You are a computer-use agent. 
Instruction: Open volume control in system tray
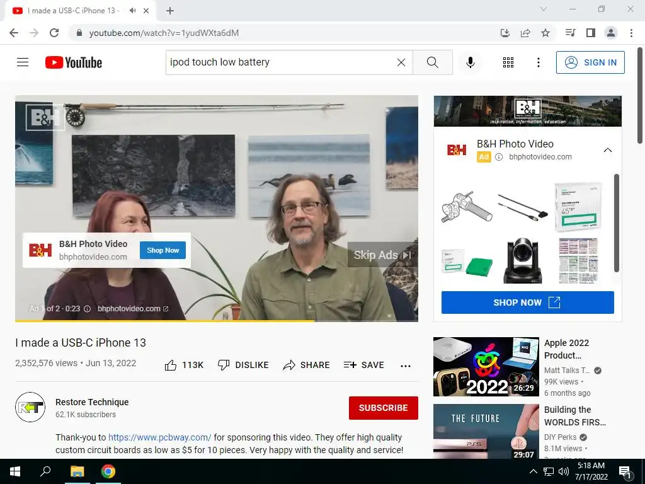[564, 471]
